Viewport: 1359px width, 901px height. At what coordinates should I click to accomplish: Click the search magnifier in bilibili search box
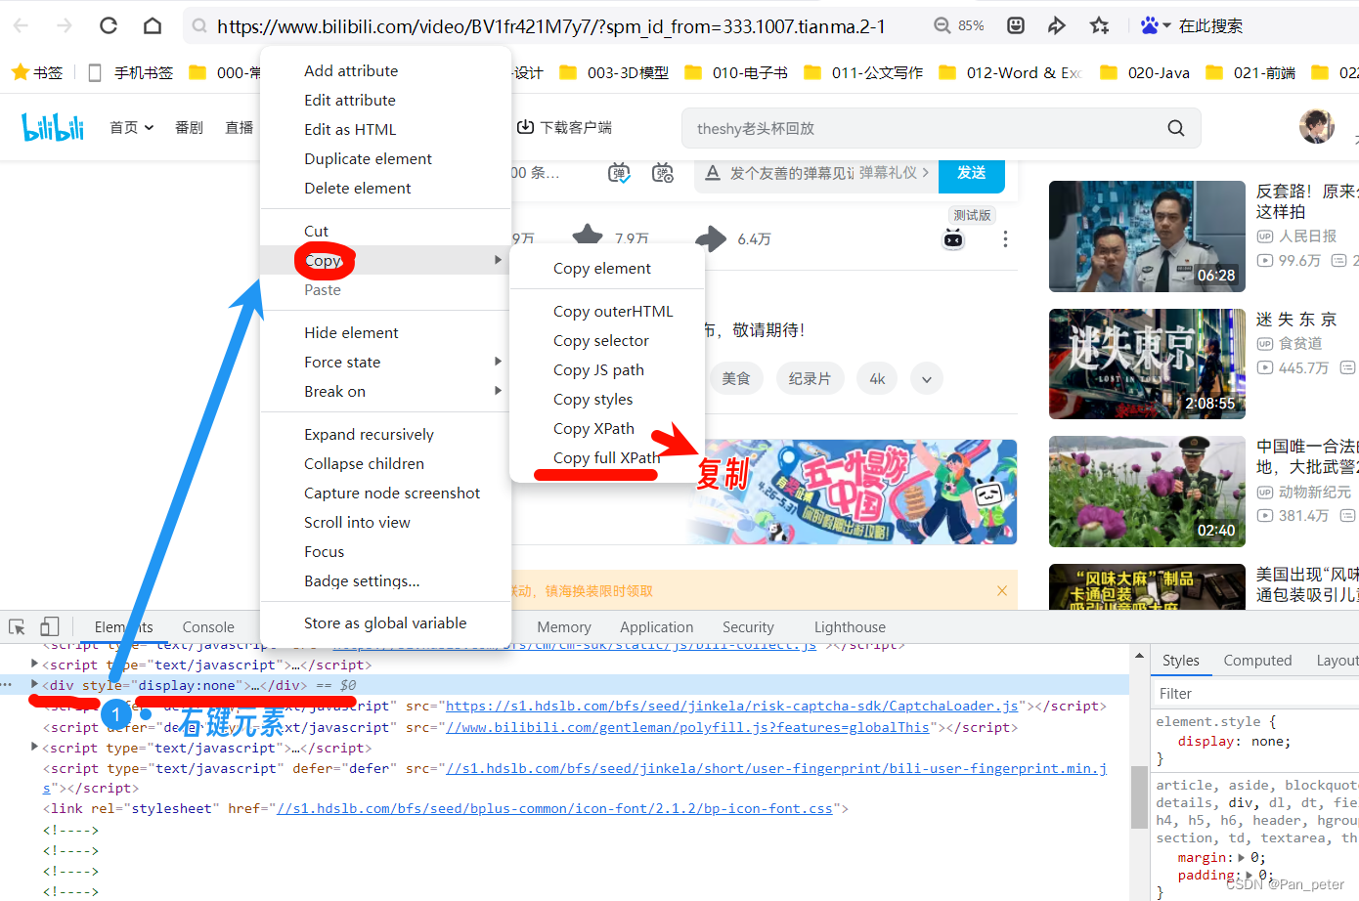pyautogui.click(x=1176, y=128)
